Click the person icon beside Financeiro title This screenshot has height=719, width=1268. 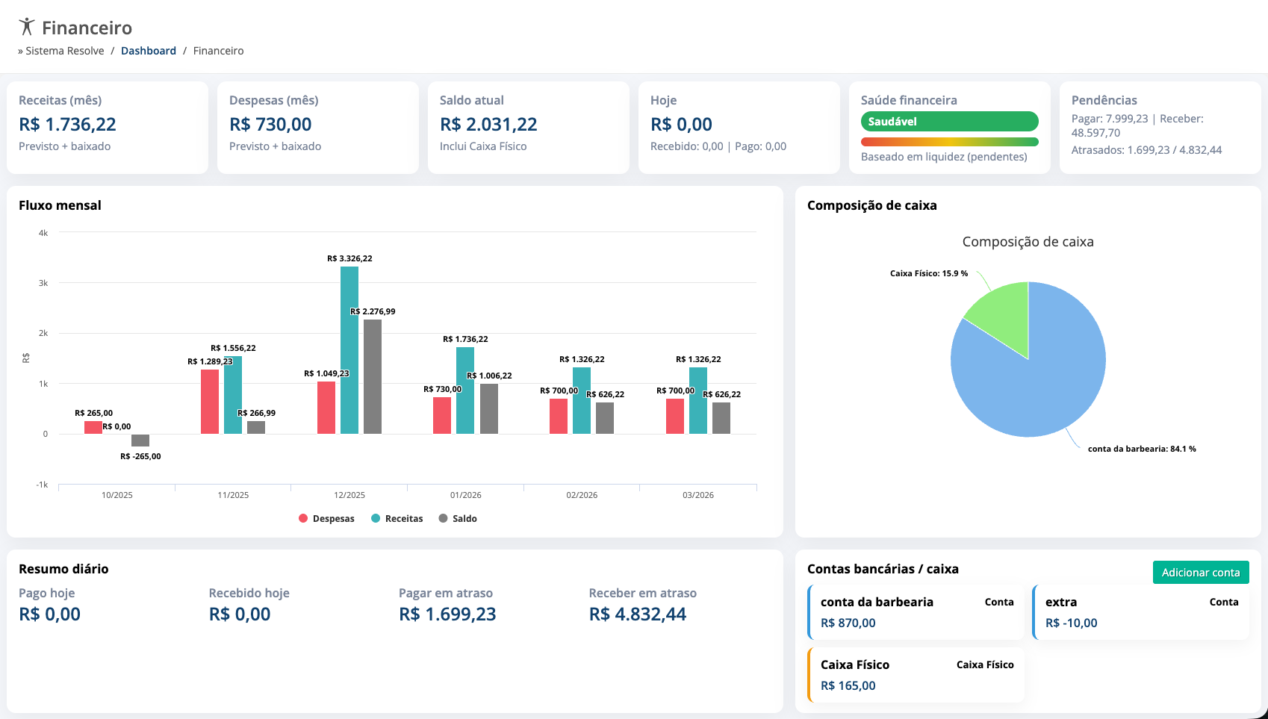coord(28,27)
